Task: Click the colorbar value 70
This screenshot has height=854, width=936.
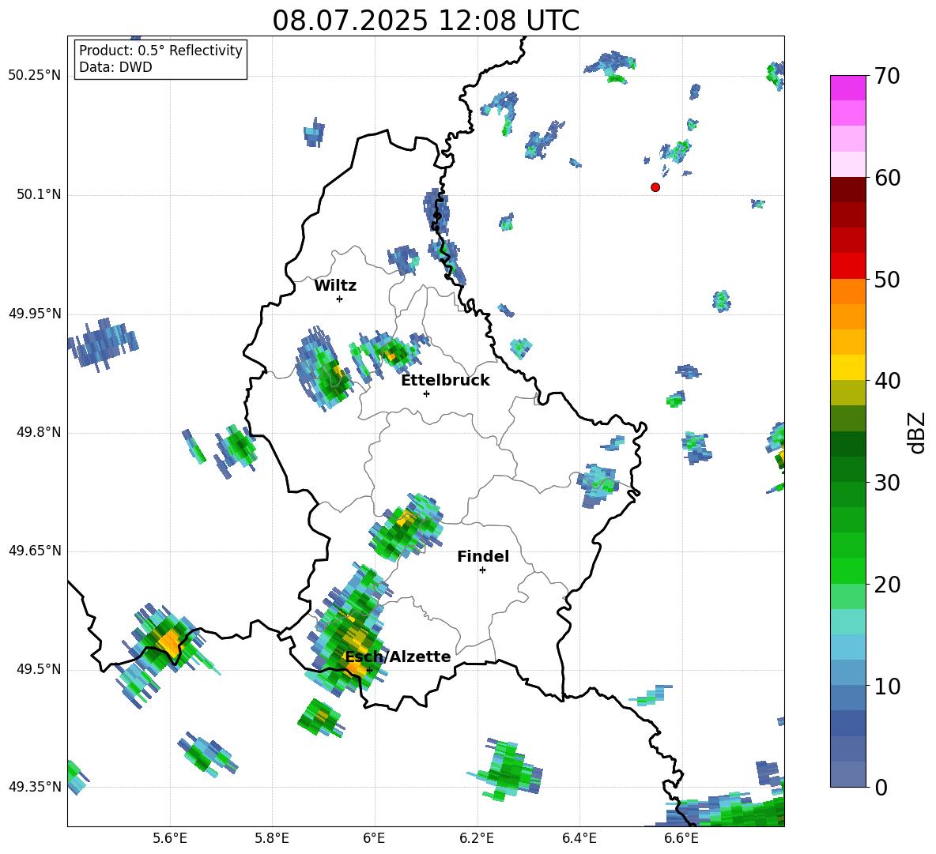Action: click(x=887, y=76)
